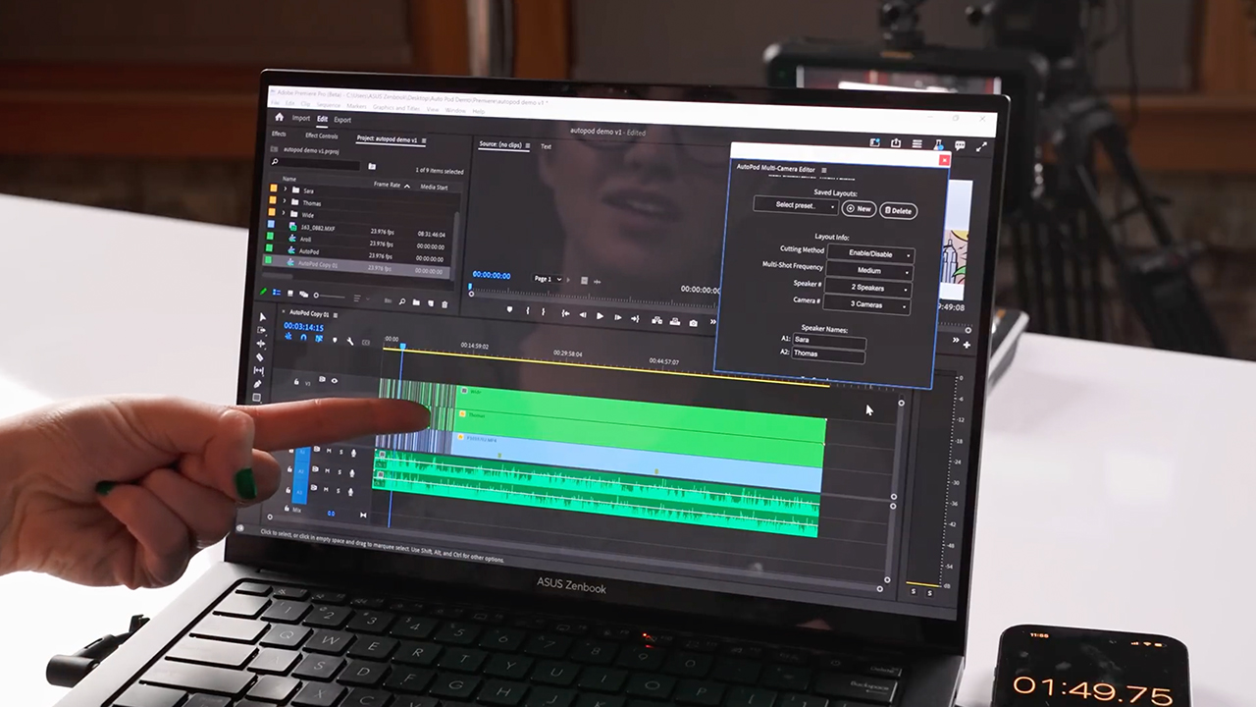Click the trash icon in the Project panel
The height and width of the screenshot is (707, 1256).
tap(445, 303)
